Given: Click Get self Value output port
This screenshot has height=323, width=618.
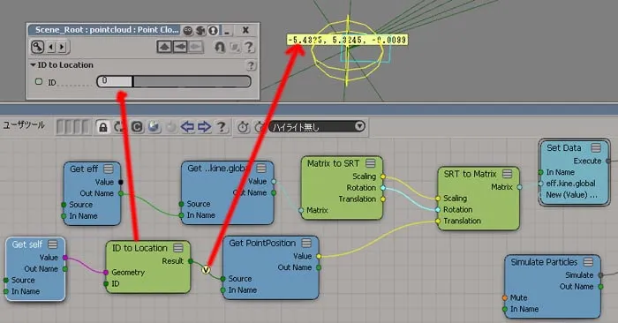Looking at the screenshot, I should (65, 258).
